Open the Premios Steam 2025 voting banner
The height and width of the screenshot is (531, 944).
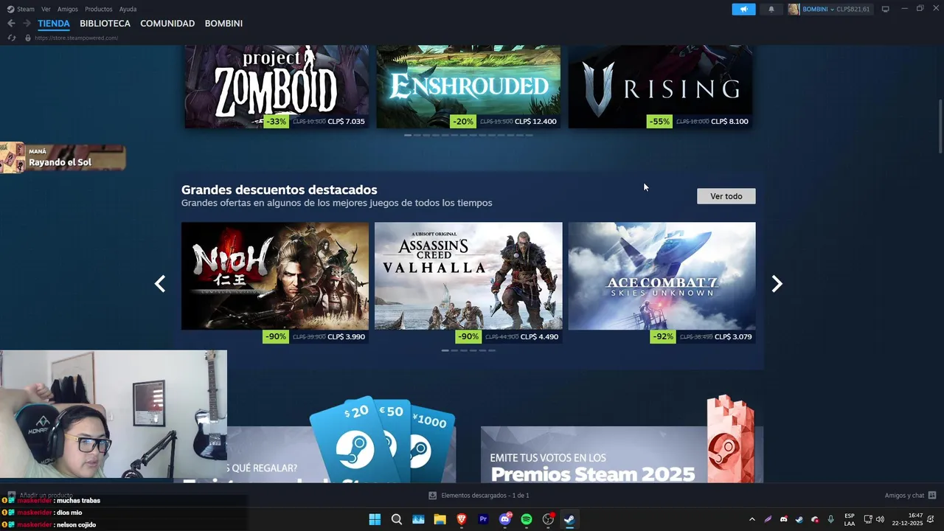coord(622,439)
